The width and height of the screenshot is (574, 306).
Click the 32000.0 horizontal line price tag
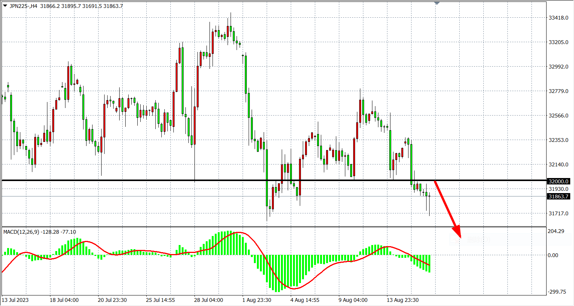(558, 181)
